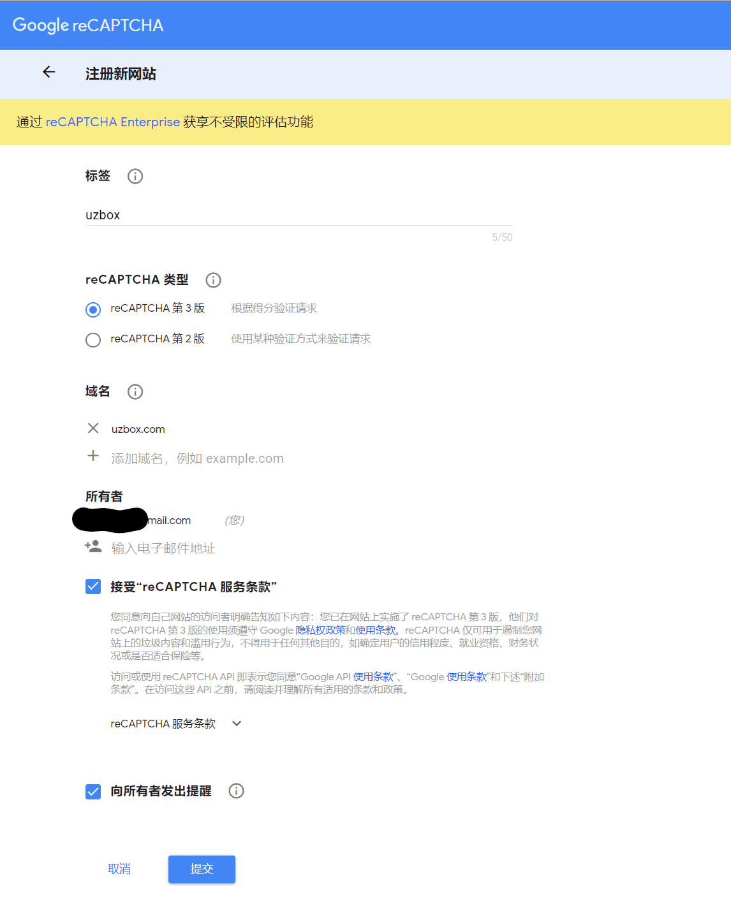Click the reCAPTCHA 类型 info icon
The height and width of the screenshot is (911, 731).
click(213, 280)
